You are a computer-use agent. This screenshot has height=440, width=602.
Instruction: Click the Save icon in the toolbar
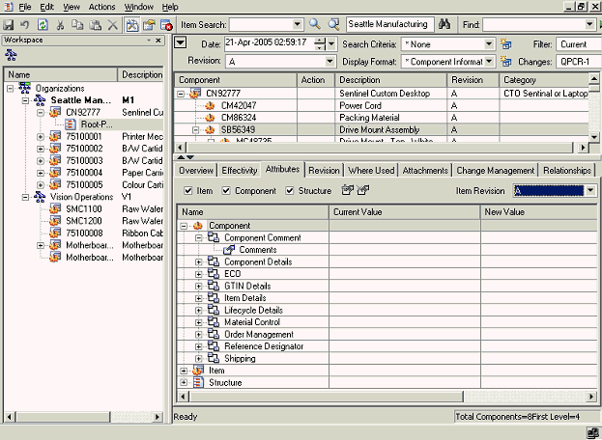coord(10,23)
